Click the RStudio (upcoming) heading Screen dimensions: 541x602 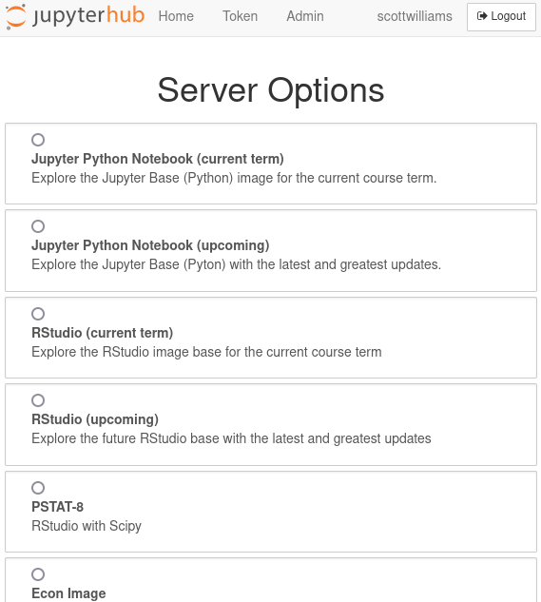pos(95,419)
